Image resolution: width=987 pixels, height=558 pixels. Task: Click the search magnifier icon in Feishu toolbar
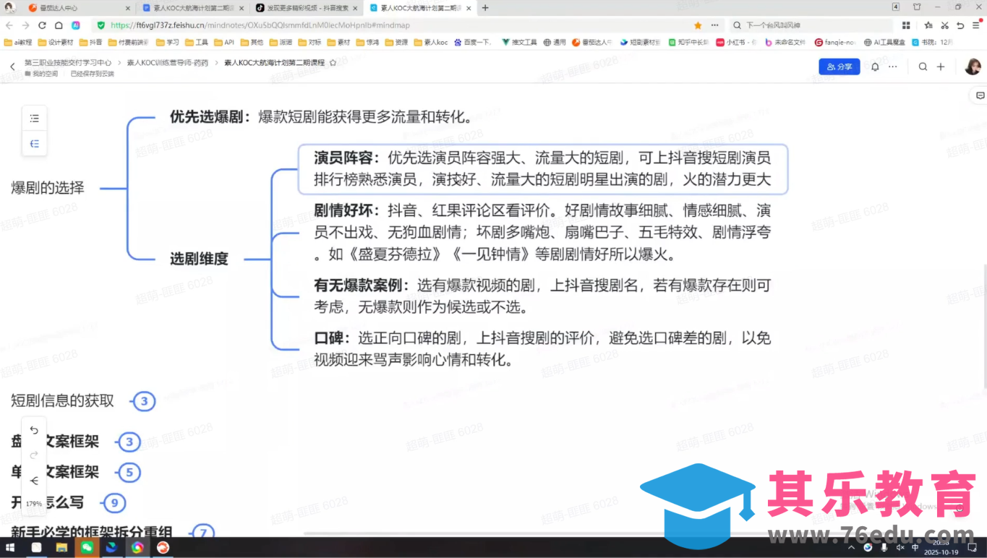pos(923,66)
